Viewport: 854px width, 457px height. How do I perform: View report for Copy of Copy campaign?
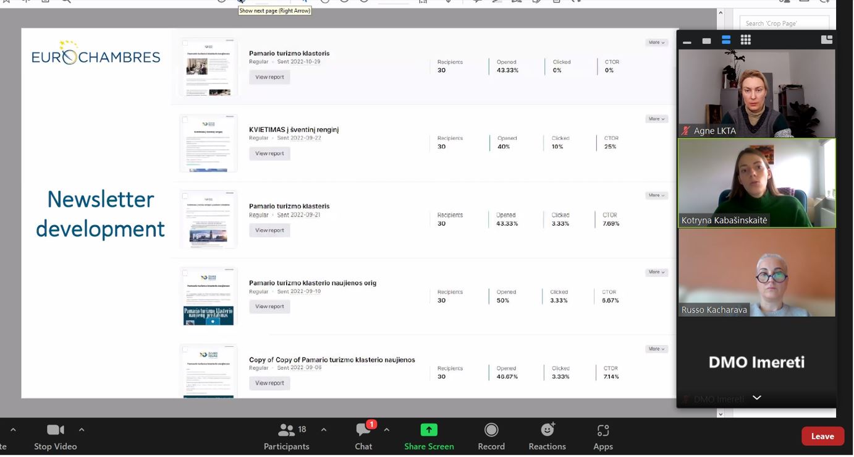click(x=269, y=383)
